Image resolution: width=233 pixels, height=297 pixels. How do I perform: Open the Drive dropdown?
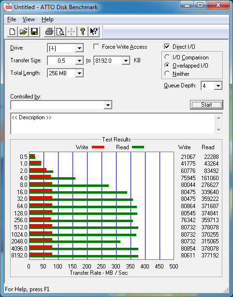79,48
